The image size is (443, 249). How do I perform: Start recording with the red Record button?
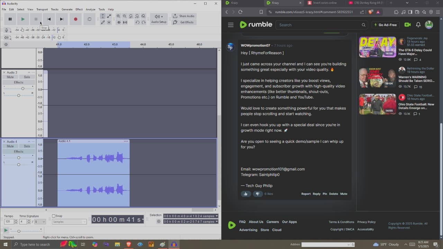click(x=75, y=19)
